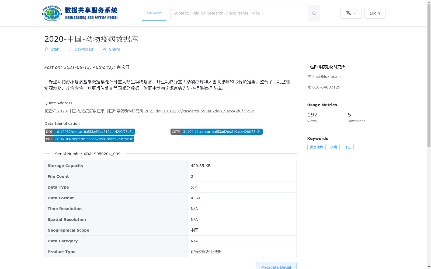Click the scrollbar up arrow
431x269 pixels.
429,2
